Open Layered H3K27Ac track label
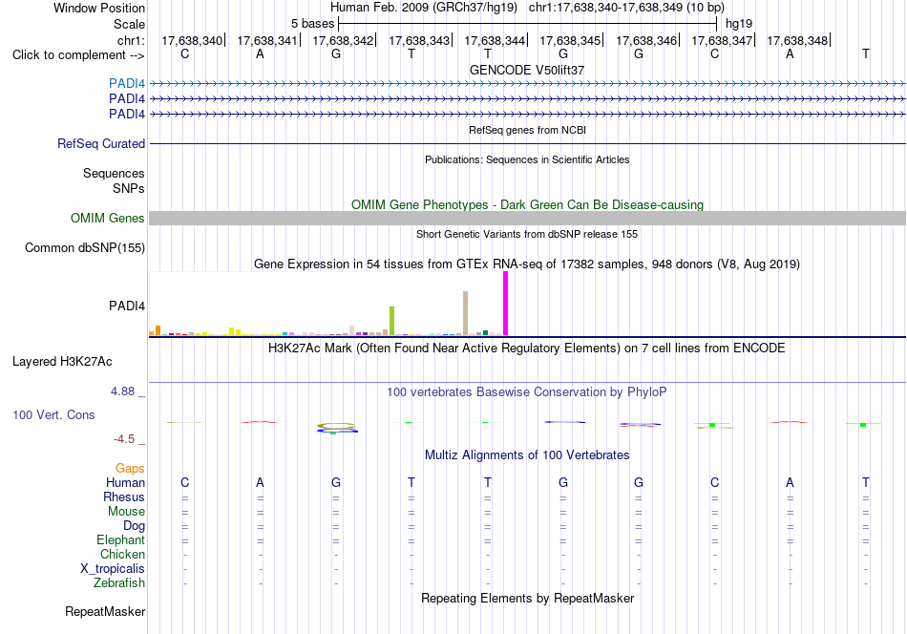The image size is (907, 634). [62, 362]
